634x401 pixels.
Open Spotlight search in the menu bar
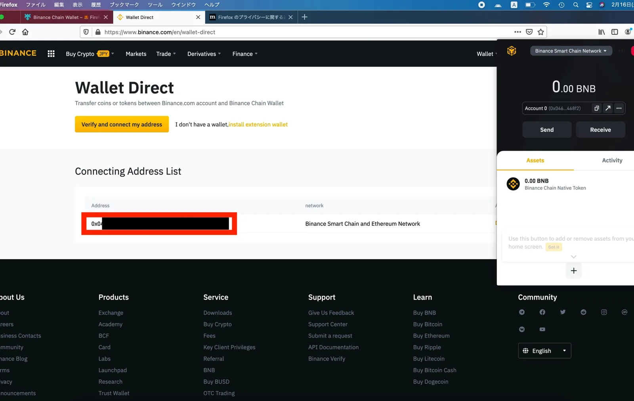[576, 5]
